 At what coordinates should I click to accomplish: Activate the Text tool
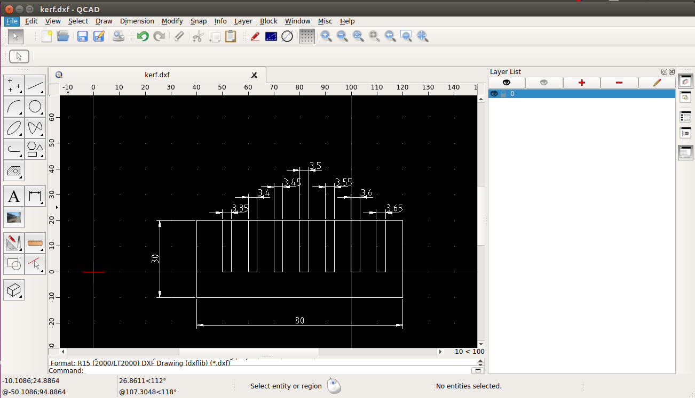pyautogui.click(x=14, y=197)
